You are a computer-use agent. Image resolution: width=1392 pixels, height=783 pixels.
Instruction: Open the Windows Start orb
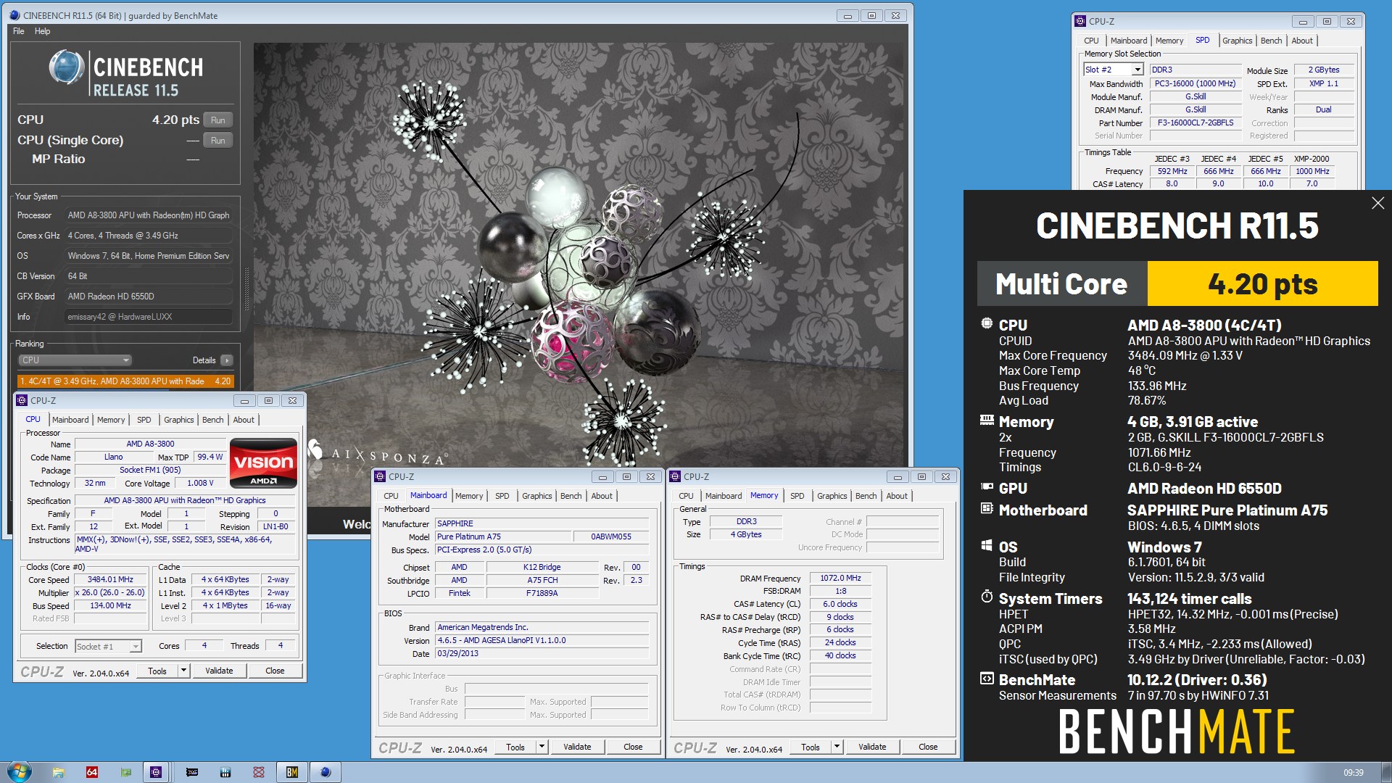pos(19,771)
